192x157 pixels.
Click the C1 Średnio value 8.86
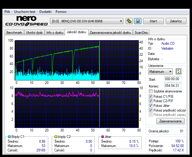click(42, 141)
